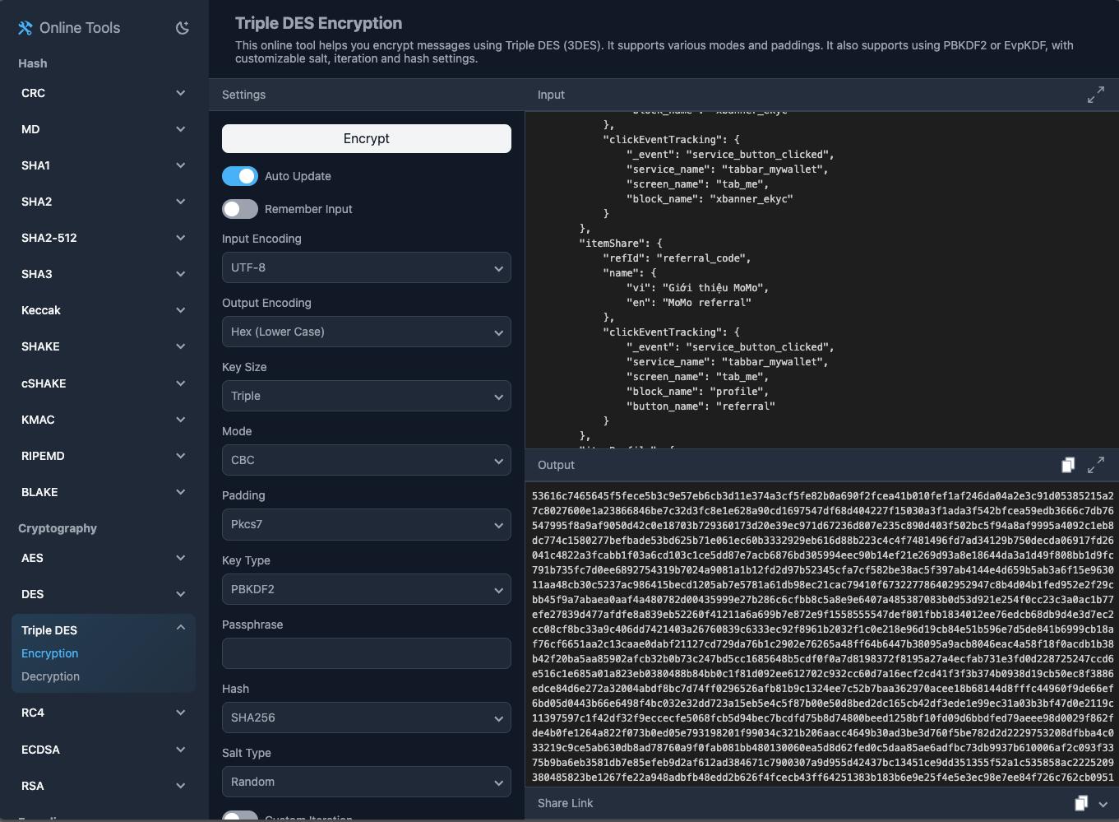1119x822 pixels.
Task: Enable the Remember Input switch
Action: point(240,209)
